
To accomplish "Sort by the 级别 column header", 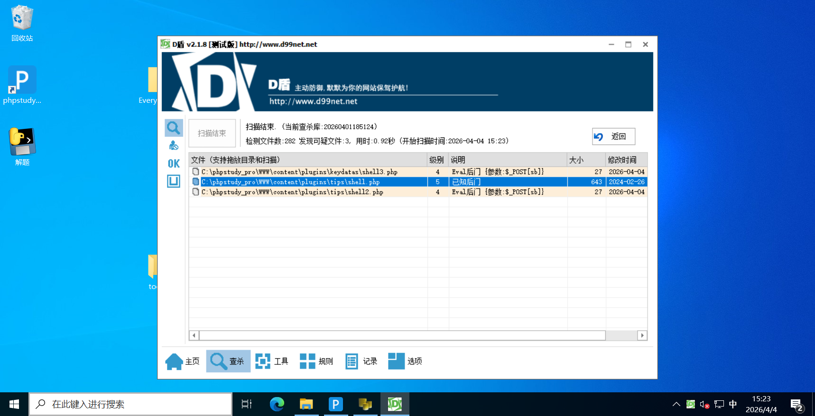I will tap(438, 160).
